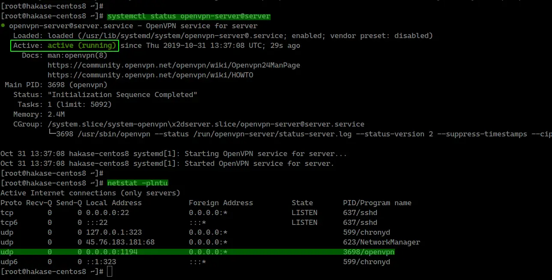Click the LISTEN state in the tcp row
This screenshot has height=280, width=552.
point(304,212)
